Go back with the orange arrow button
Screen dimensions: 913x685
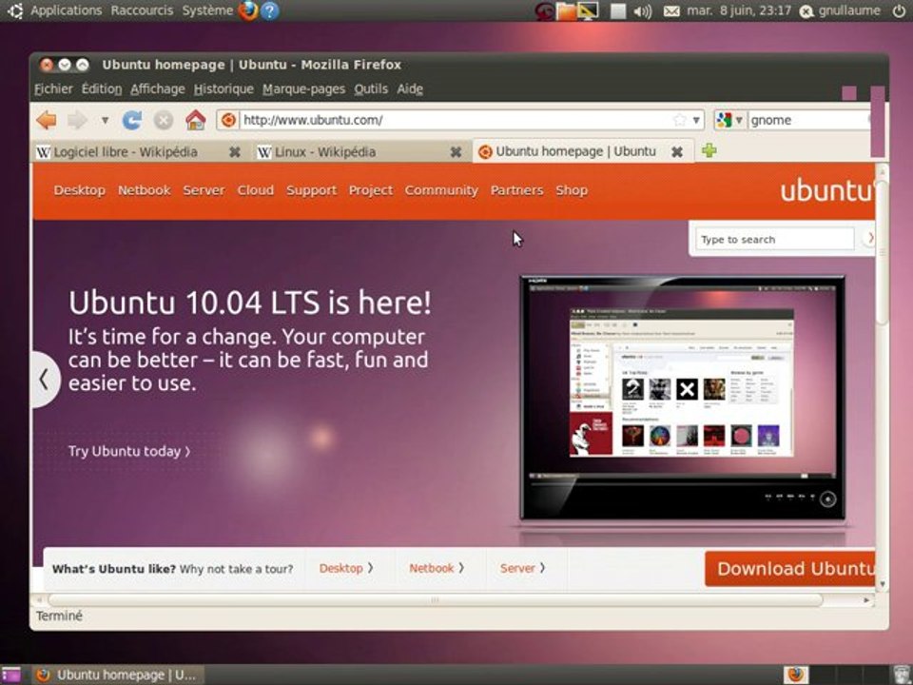47,120
